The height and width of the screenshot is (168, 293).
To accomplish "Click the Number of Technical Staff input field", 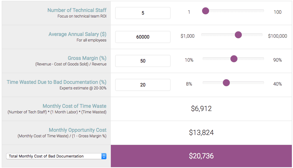I will (143, 13).
